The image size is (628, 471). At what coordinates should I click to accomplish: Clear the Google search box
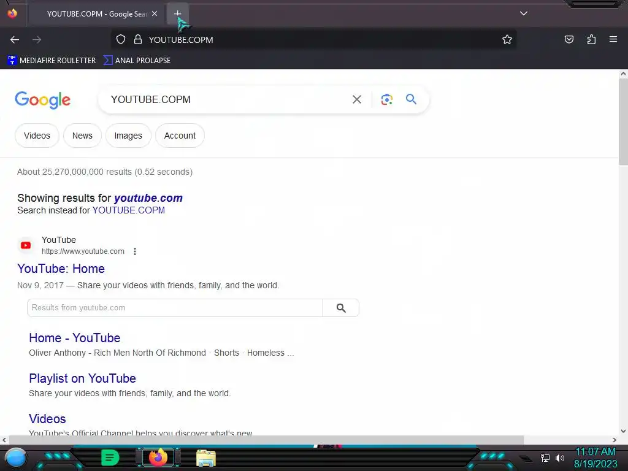pos(356,99)
